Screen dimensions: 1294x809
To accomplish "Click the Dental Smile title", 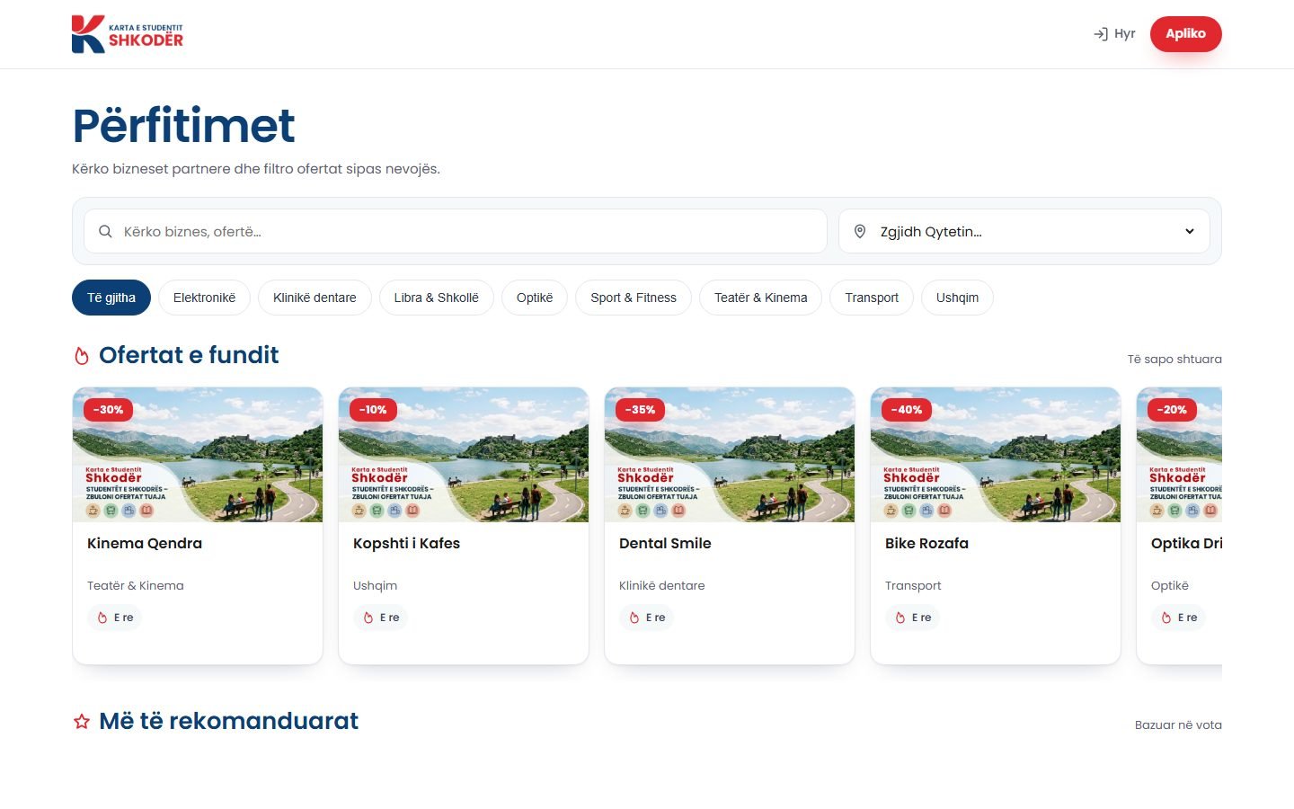I will click(x=665, y=543).
